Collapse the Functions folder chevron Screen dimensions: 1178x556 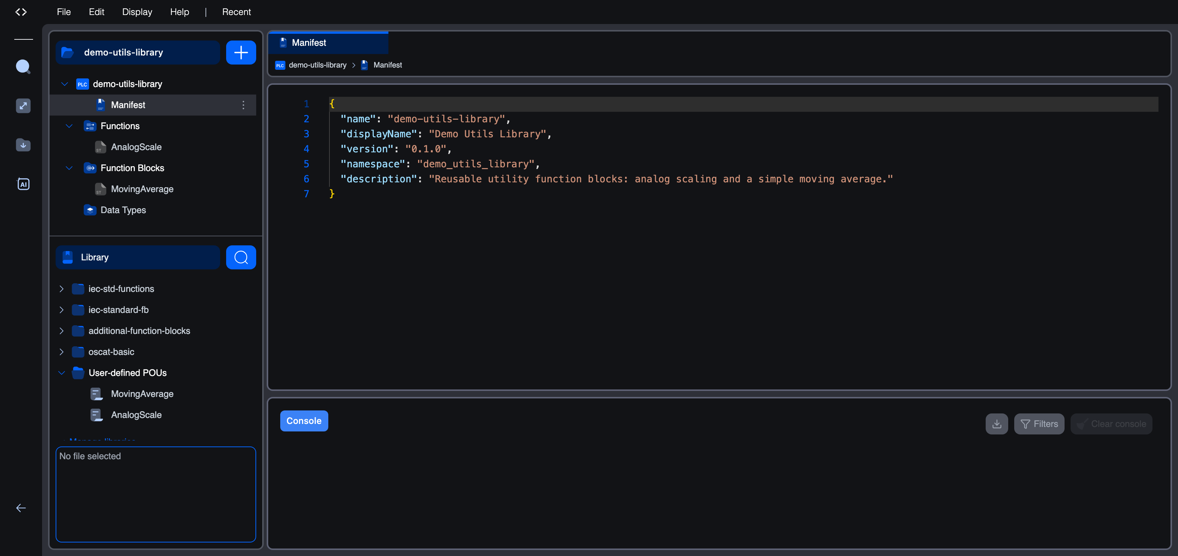pyautogui.click(x=69, y=126)
